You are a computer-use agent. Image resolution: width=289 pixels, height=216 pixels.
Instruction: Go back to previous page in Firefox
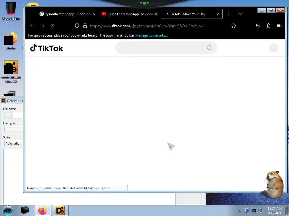point(32,26)
